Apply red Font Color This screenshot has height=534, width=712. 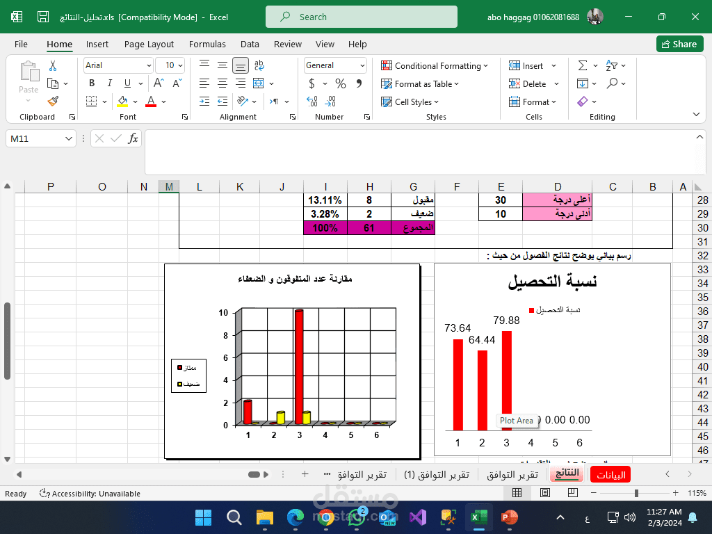pyautogui.click(x=151, y=102)
